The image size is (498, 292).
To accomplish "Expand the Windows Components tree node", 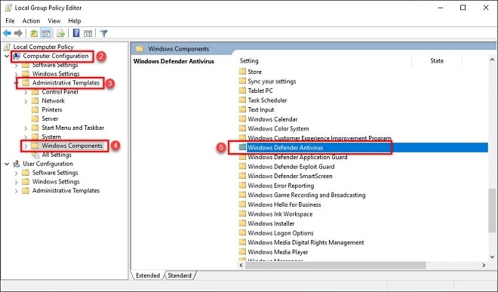I will pyautogui.click(x=26, y=146).
